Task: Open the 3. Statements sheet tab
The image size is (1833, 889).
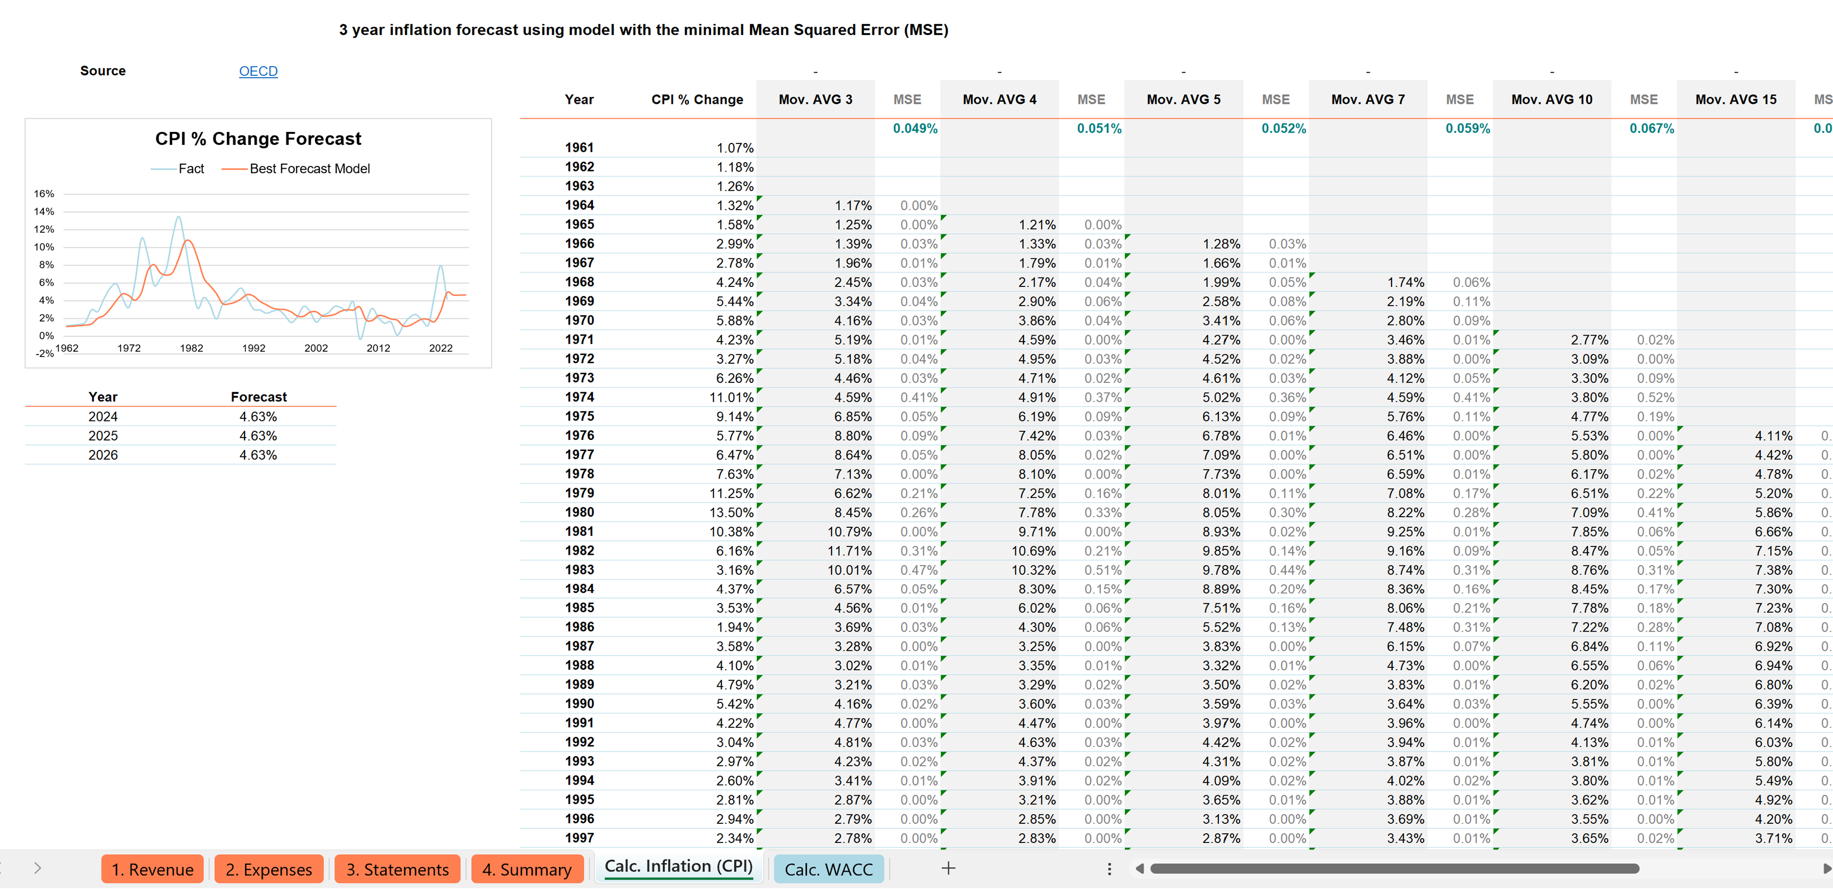Action: point(397,869)
